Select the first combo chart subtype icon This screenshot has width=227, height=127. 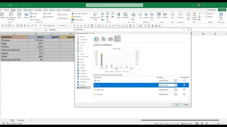96,38
